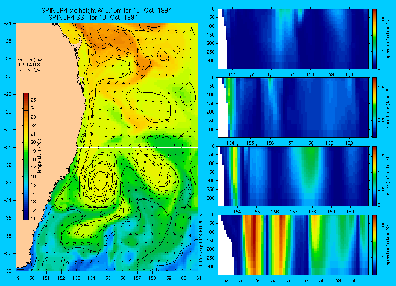Click the '152' longitude tick under the main map
The height and width of the screenshot is (286, 396).
click(x=62, y=278)
